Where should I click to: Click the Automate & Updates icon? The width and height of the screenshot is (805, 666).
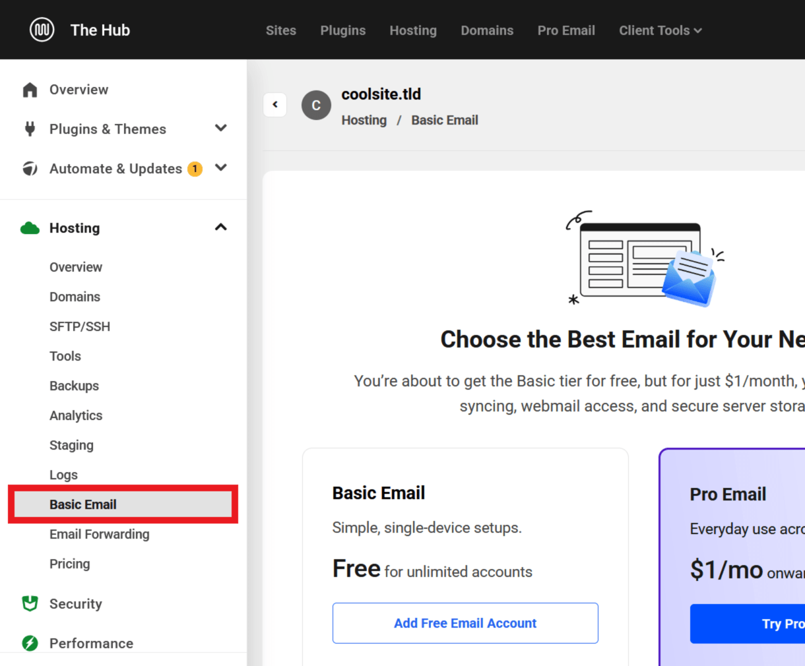click(30, 169)
